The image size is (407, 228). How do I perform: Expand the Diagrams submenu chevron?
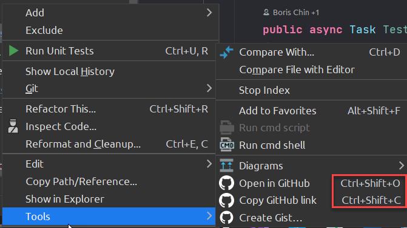[x=402, y=166]
